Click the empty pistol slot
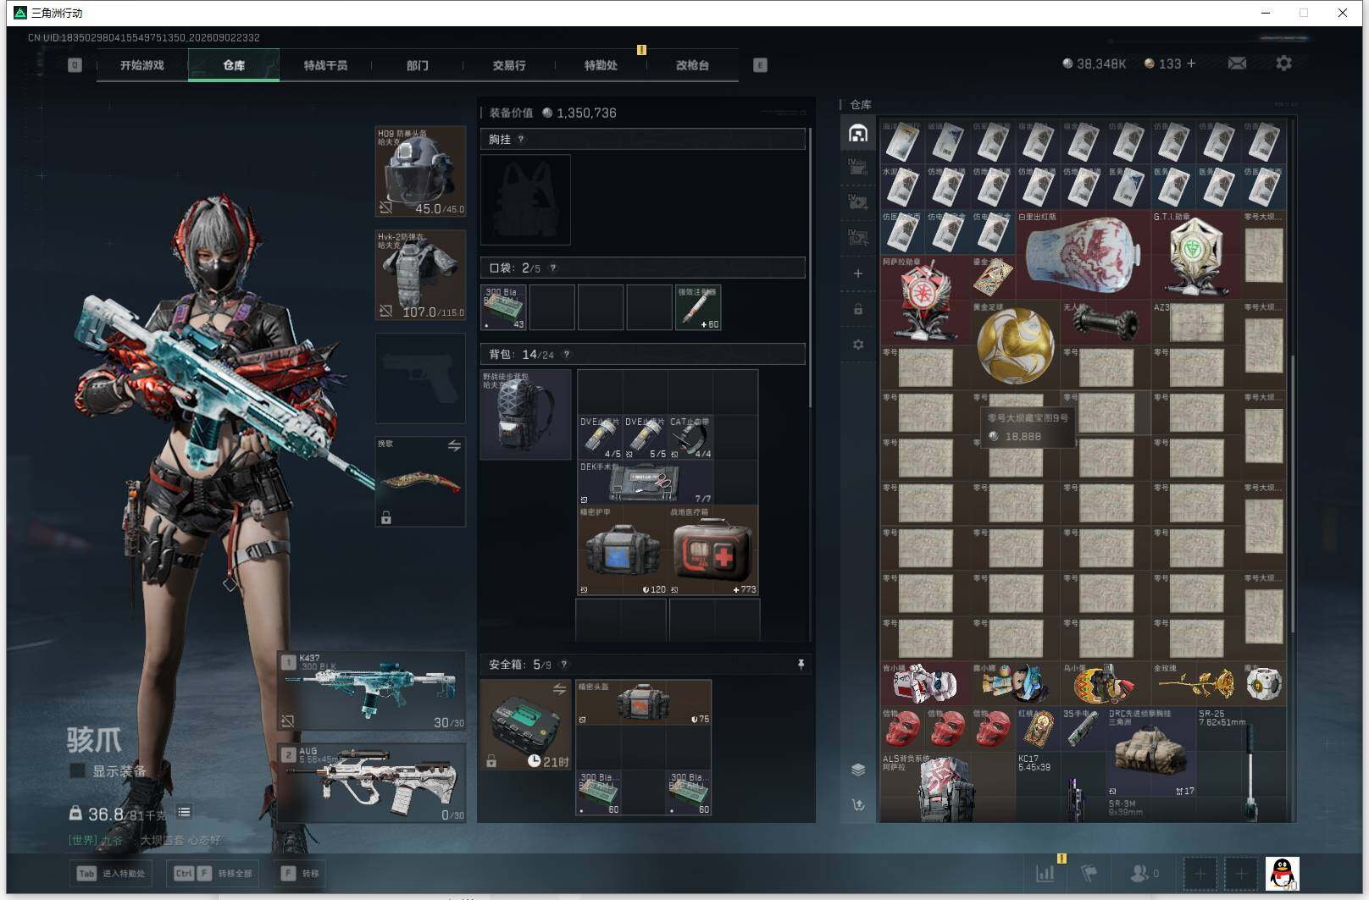1369x900 pixels. coord(420,378)
